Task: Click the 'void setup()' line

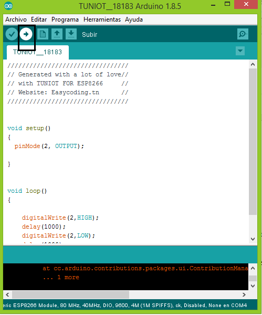Action: click(29, 128)
